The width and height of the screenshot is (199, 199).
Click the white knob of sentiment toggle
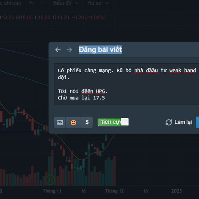point(125,122)
